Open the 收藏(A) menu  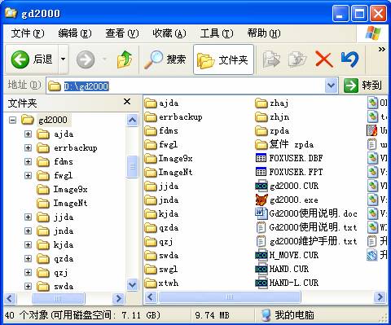point(169,33)
